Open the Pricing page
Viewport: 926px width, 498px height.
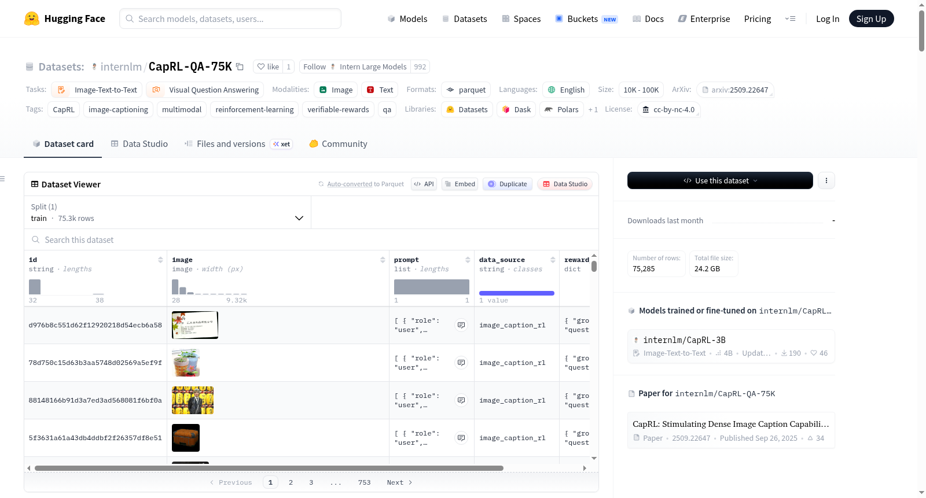tap(758, 19)
